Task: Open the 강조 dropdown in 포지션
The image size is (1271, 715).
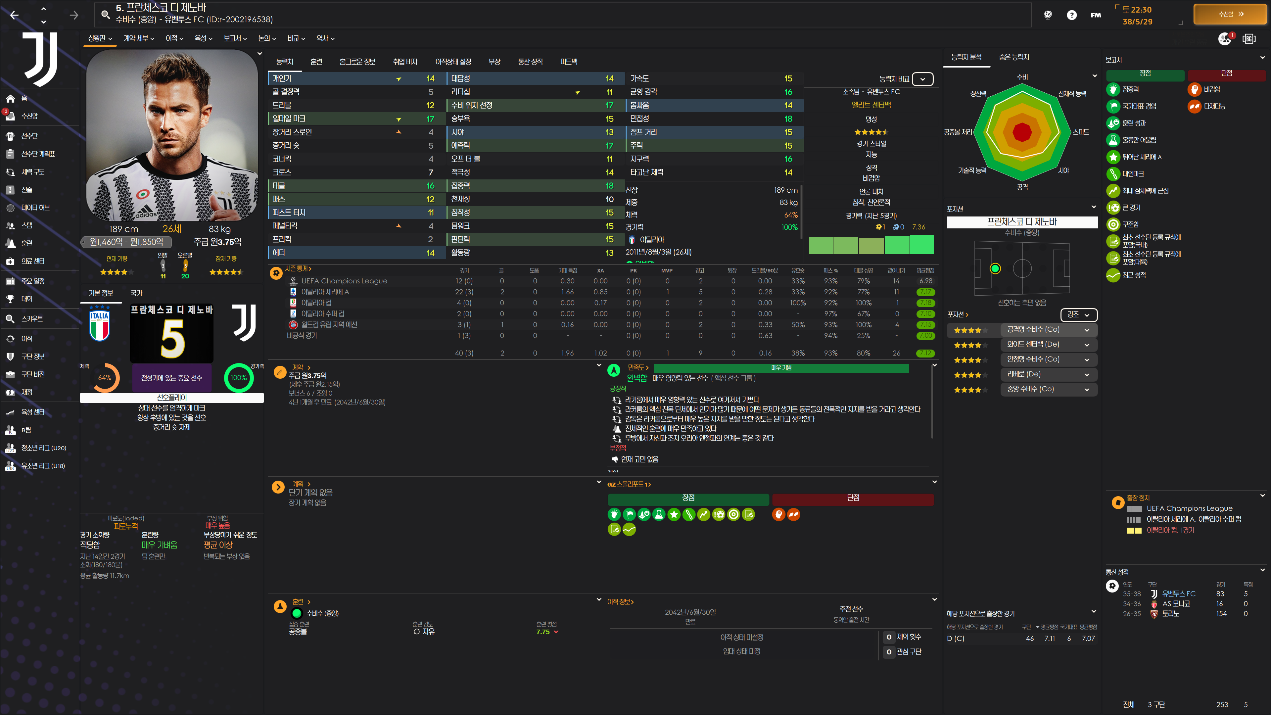Action: (1079, 315)
